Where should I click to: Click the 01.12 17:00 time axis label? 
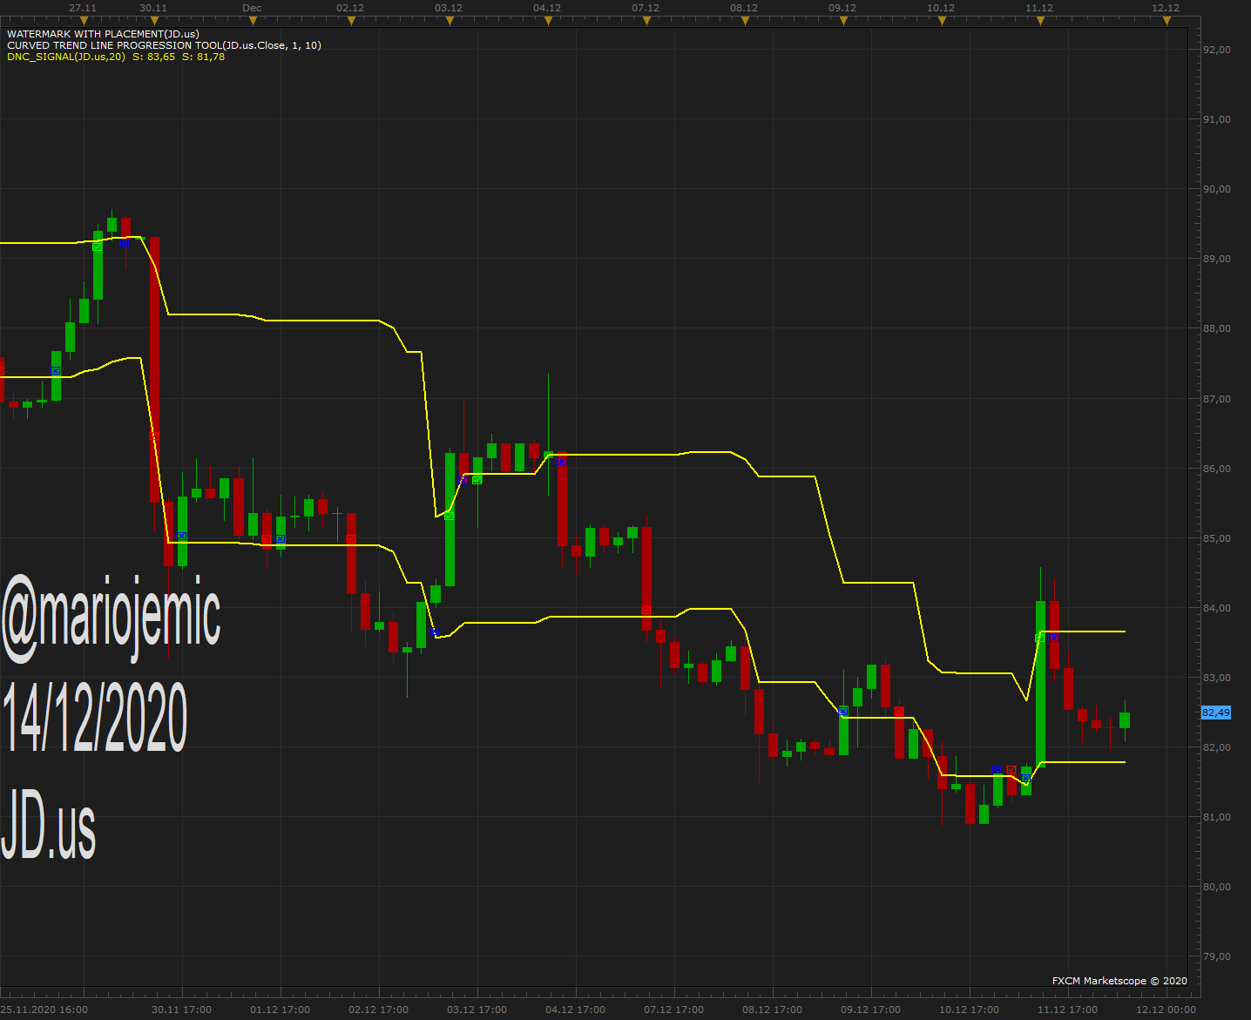pyautogui.click(x=280, y=1010)
